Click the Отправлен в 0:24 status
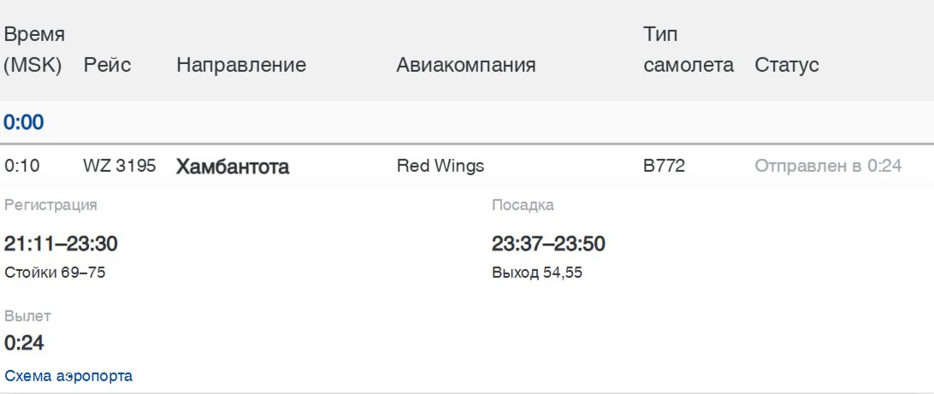 tap(828, 166)
